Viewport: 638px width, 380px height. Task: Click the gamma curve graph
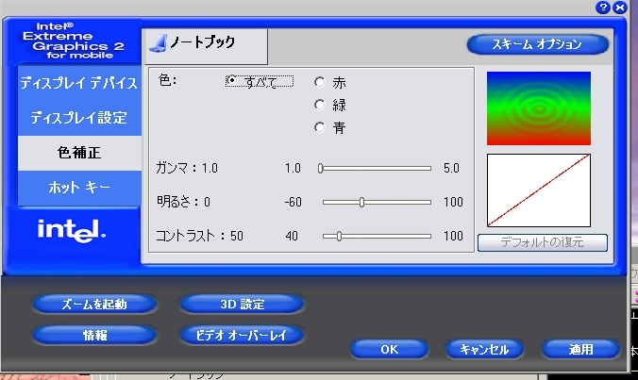pos(539,190)
